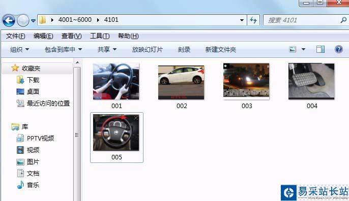Start 放映幻灯片 slideshow
The width and height of the screenshot is (349, 201).
pyautogui.click(x=148, y=49)
